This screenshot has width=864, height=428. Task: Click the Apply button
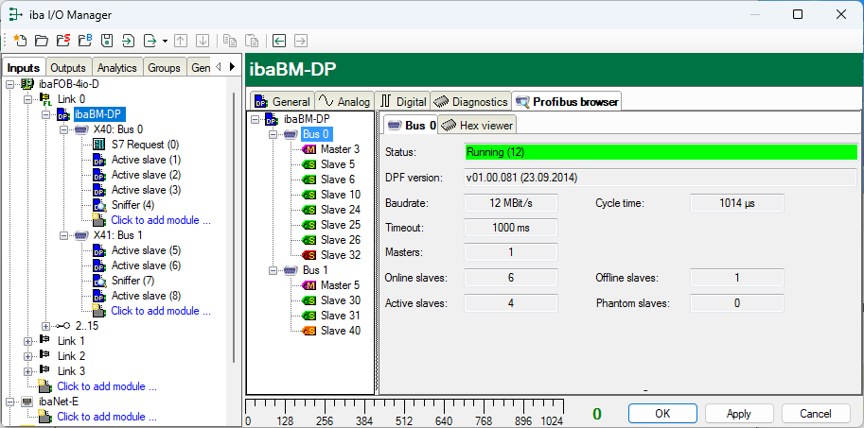pos(739,414)
